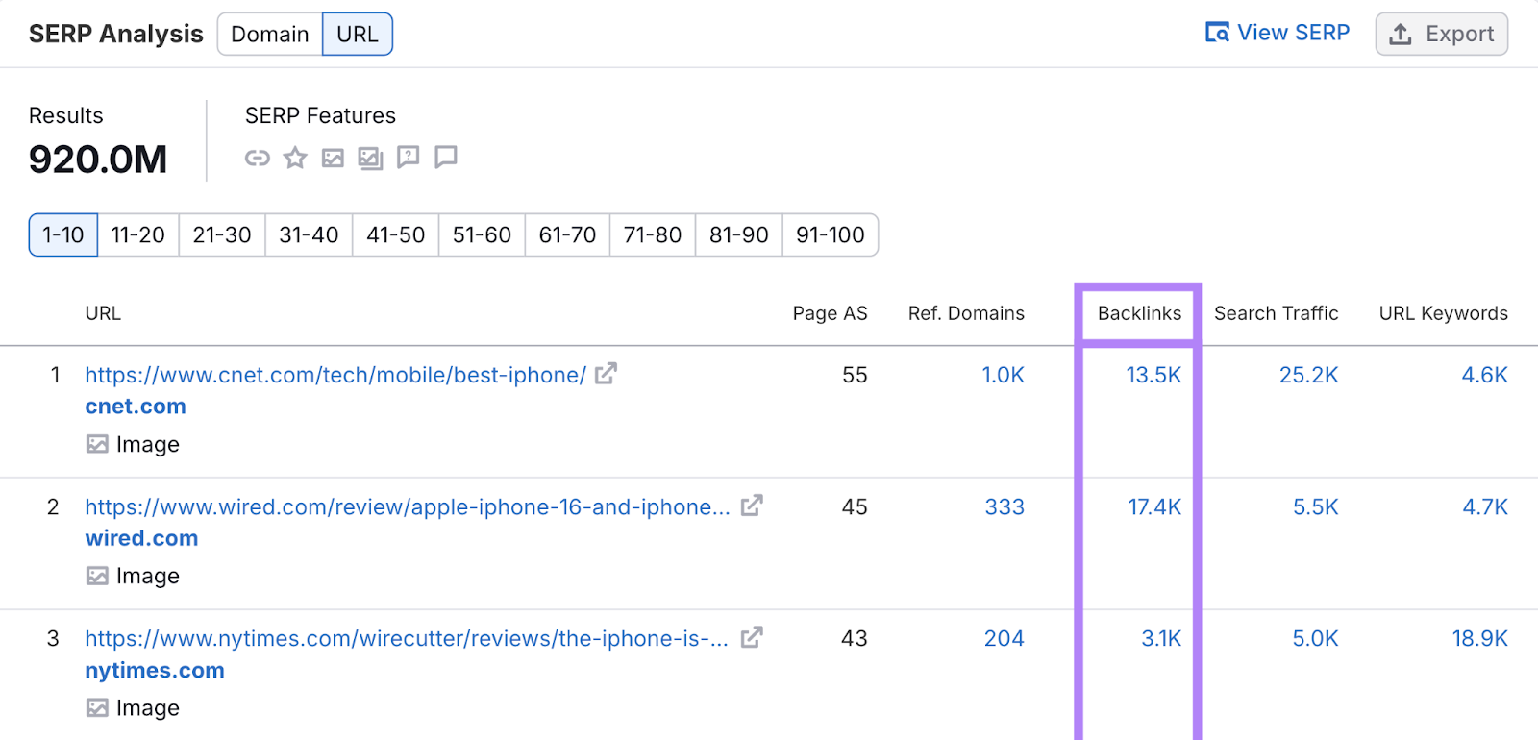This screenshot has width=1538, height=740.
Task: Open the nytimes.com wirecutter URL
Action: point(407,638)
